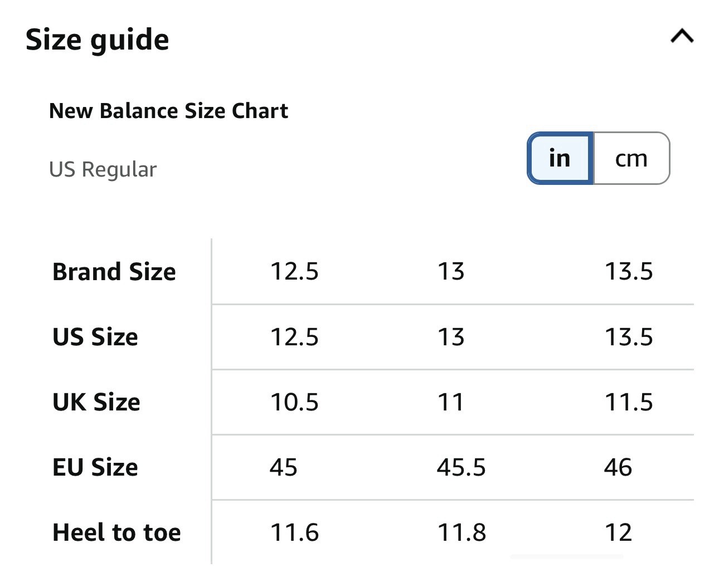Image resolution: width=719 pixels, height=582 pixels.
Task: Select the Heel to toe row header
Action: coord(116,532)
